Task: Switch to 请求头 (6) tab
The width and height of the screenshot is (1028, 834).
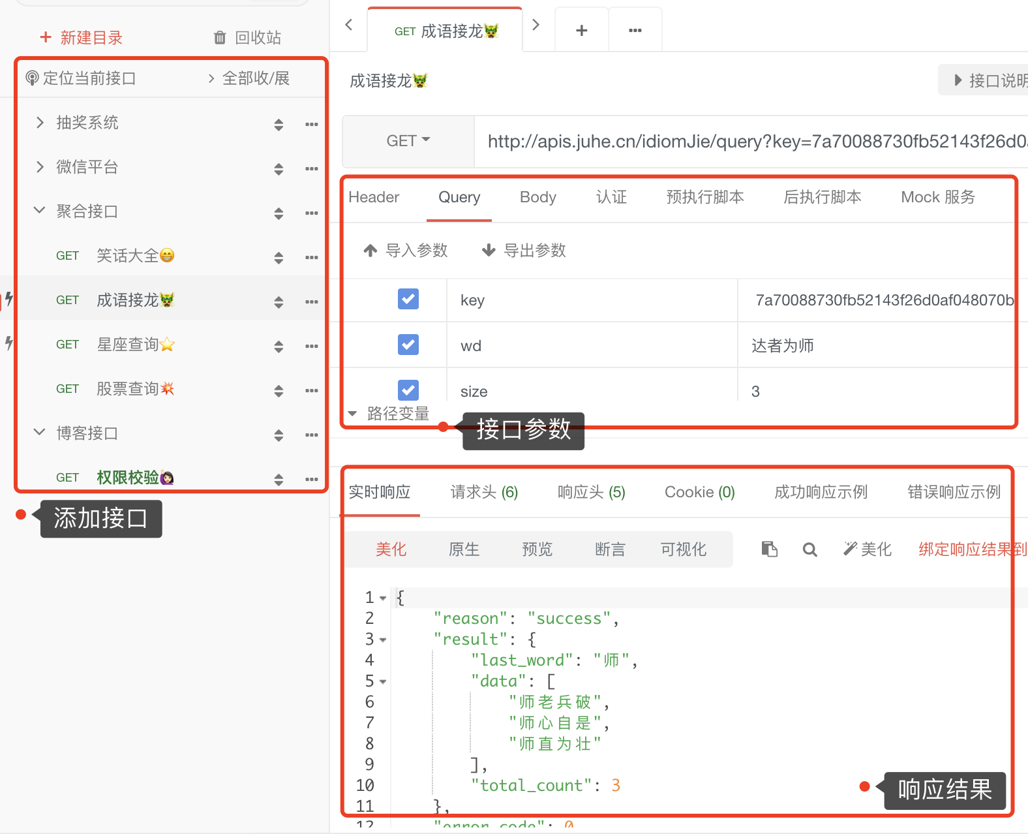Action: tap(484, 492)
